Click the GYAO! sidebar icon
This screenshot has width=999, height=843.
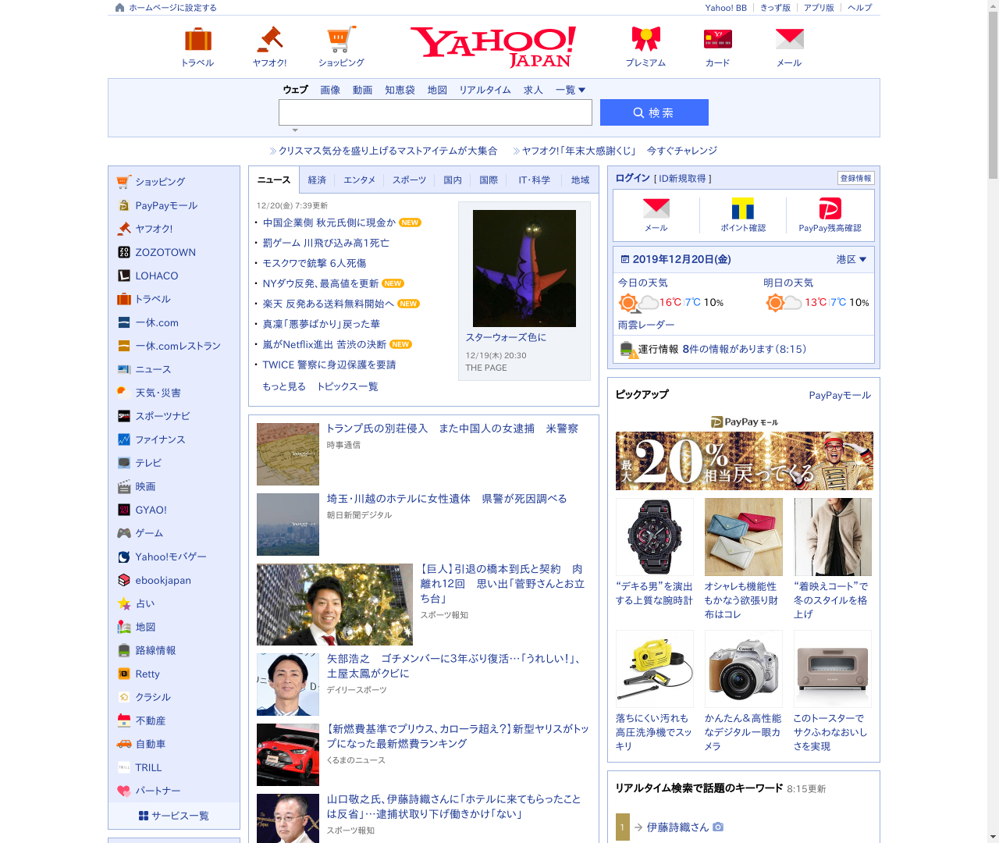coord(124,510)
